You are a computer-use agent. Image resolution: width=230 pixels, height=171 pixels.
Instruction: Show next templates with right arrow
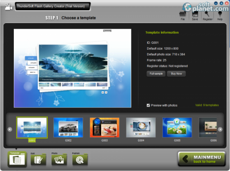click(x=220, y=130)
